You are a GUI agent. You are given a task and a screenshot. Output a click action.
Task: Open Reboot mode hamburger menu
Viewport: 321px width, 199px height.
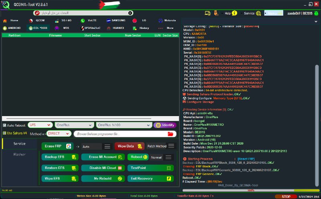click(169, 157)
